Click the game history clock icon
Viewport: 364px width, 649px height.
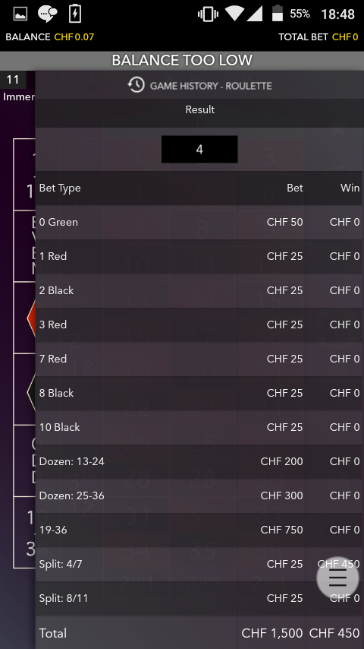point(136,85)
